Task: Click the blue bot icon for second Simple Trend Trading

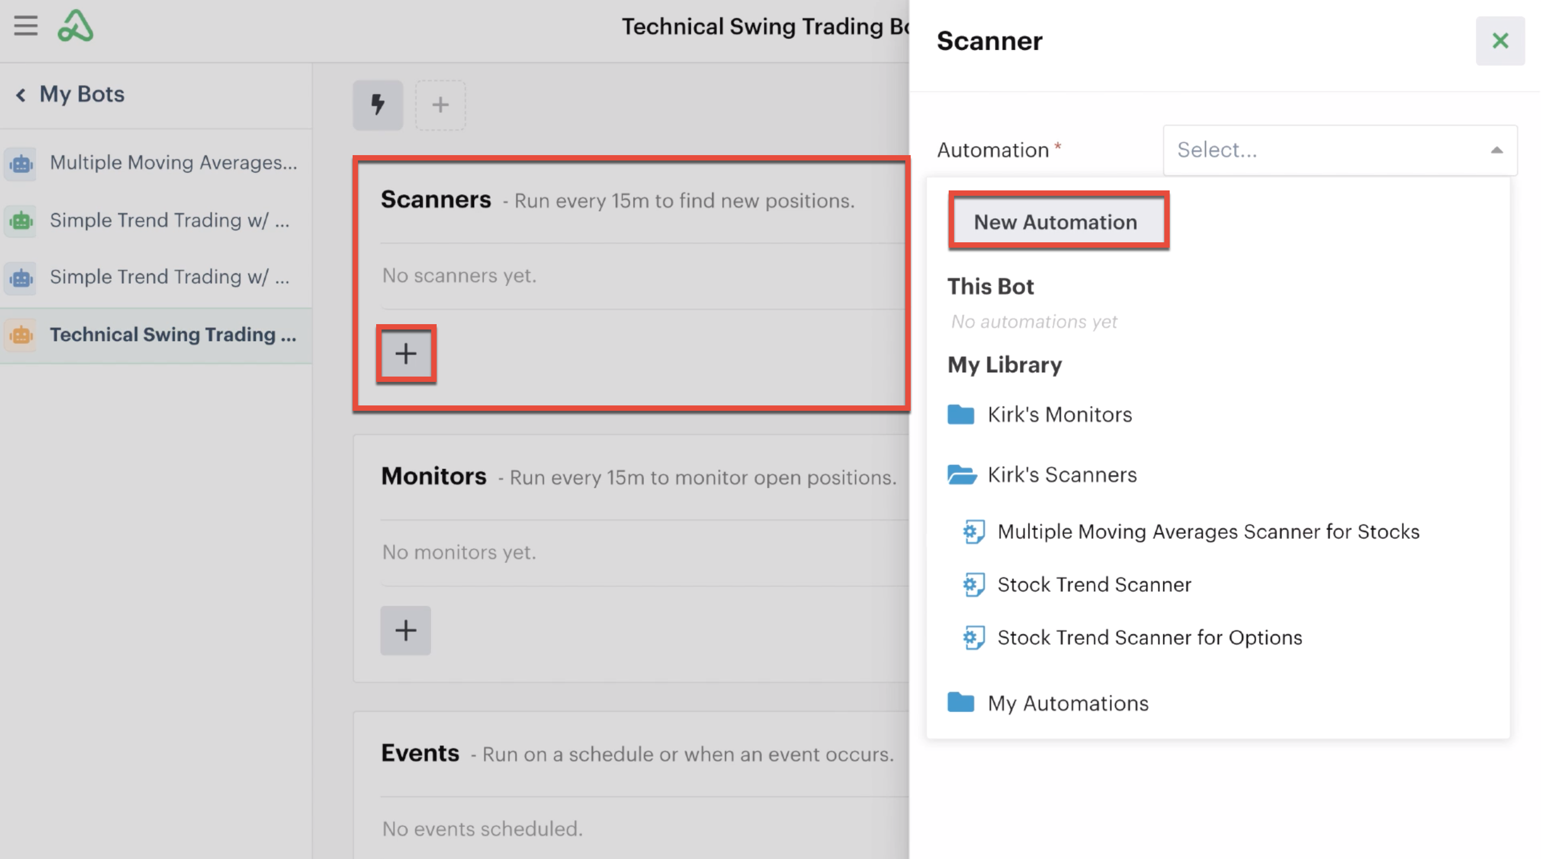Action: [x=21, y=278]
